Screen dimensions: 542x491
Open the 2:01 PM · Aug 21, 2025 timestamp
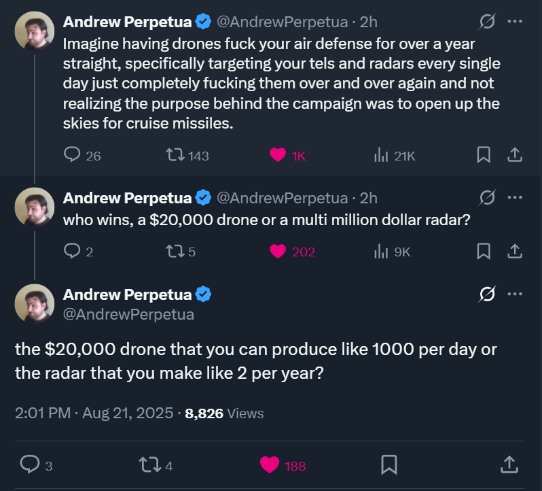94,413
